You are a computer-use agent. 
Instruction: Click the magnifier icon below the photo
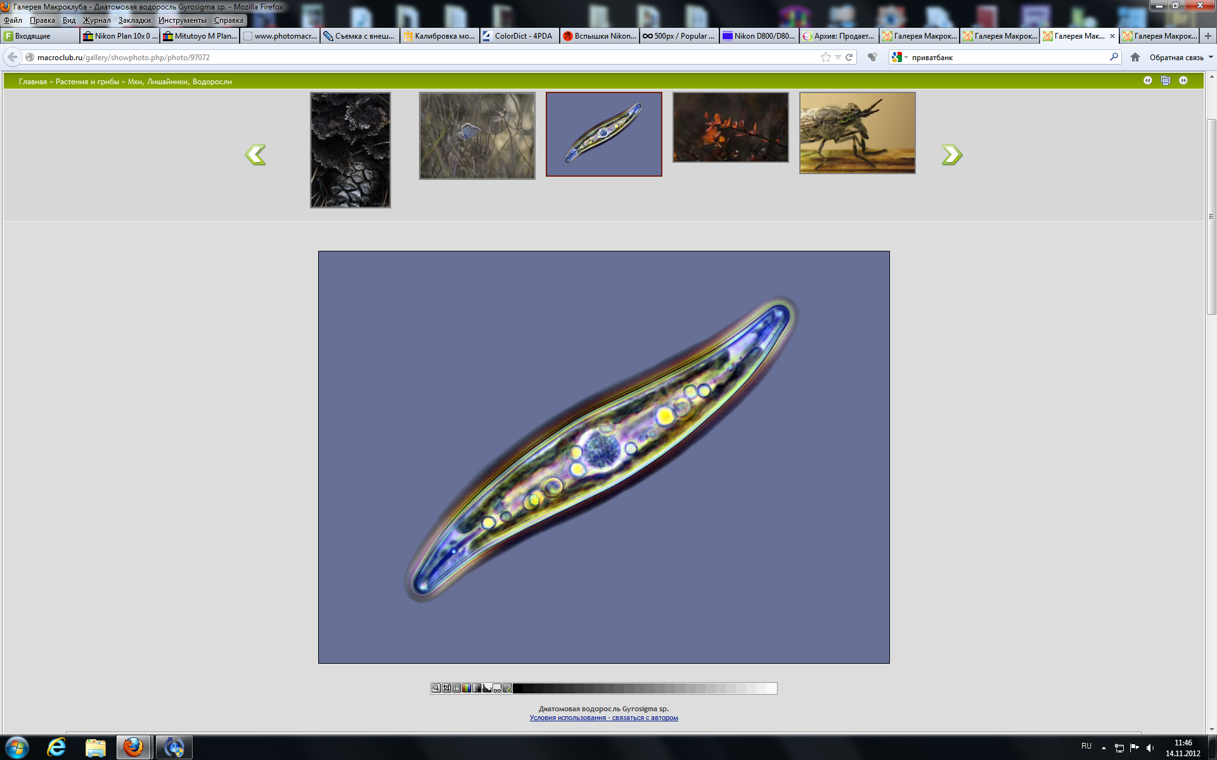(x=436, y=688)
